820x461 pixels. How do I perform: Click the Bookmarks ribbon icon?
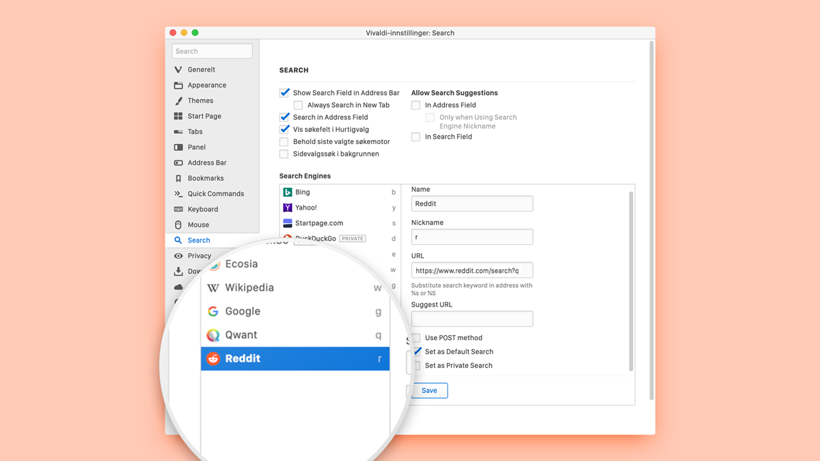pyautogui.click(x=178, y=178)
